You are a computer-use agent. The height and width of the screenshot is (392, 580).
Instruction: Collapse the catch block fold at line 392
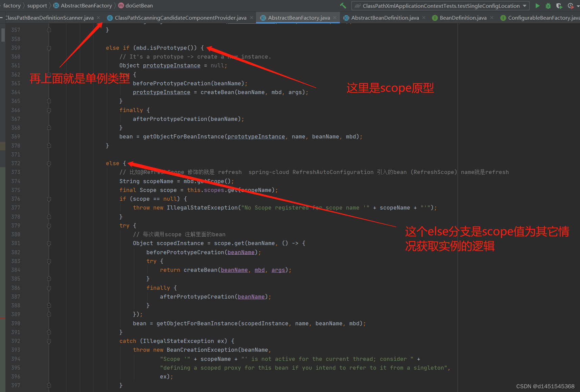(49, 341)
